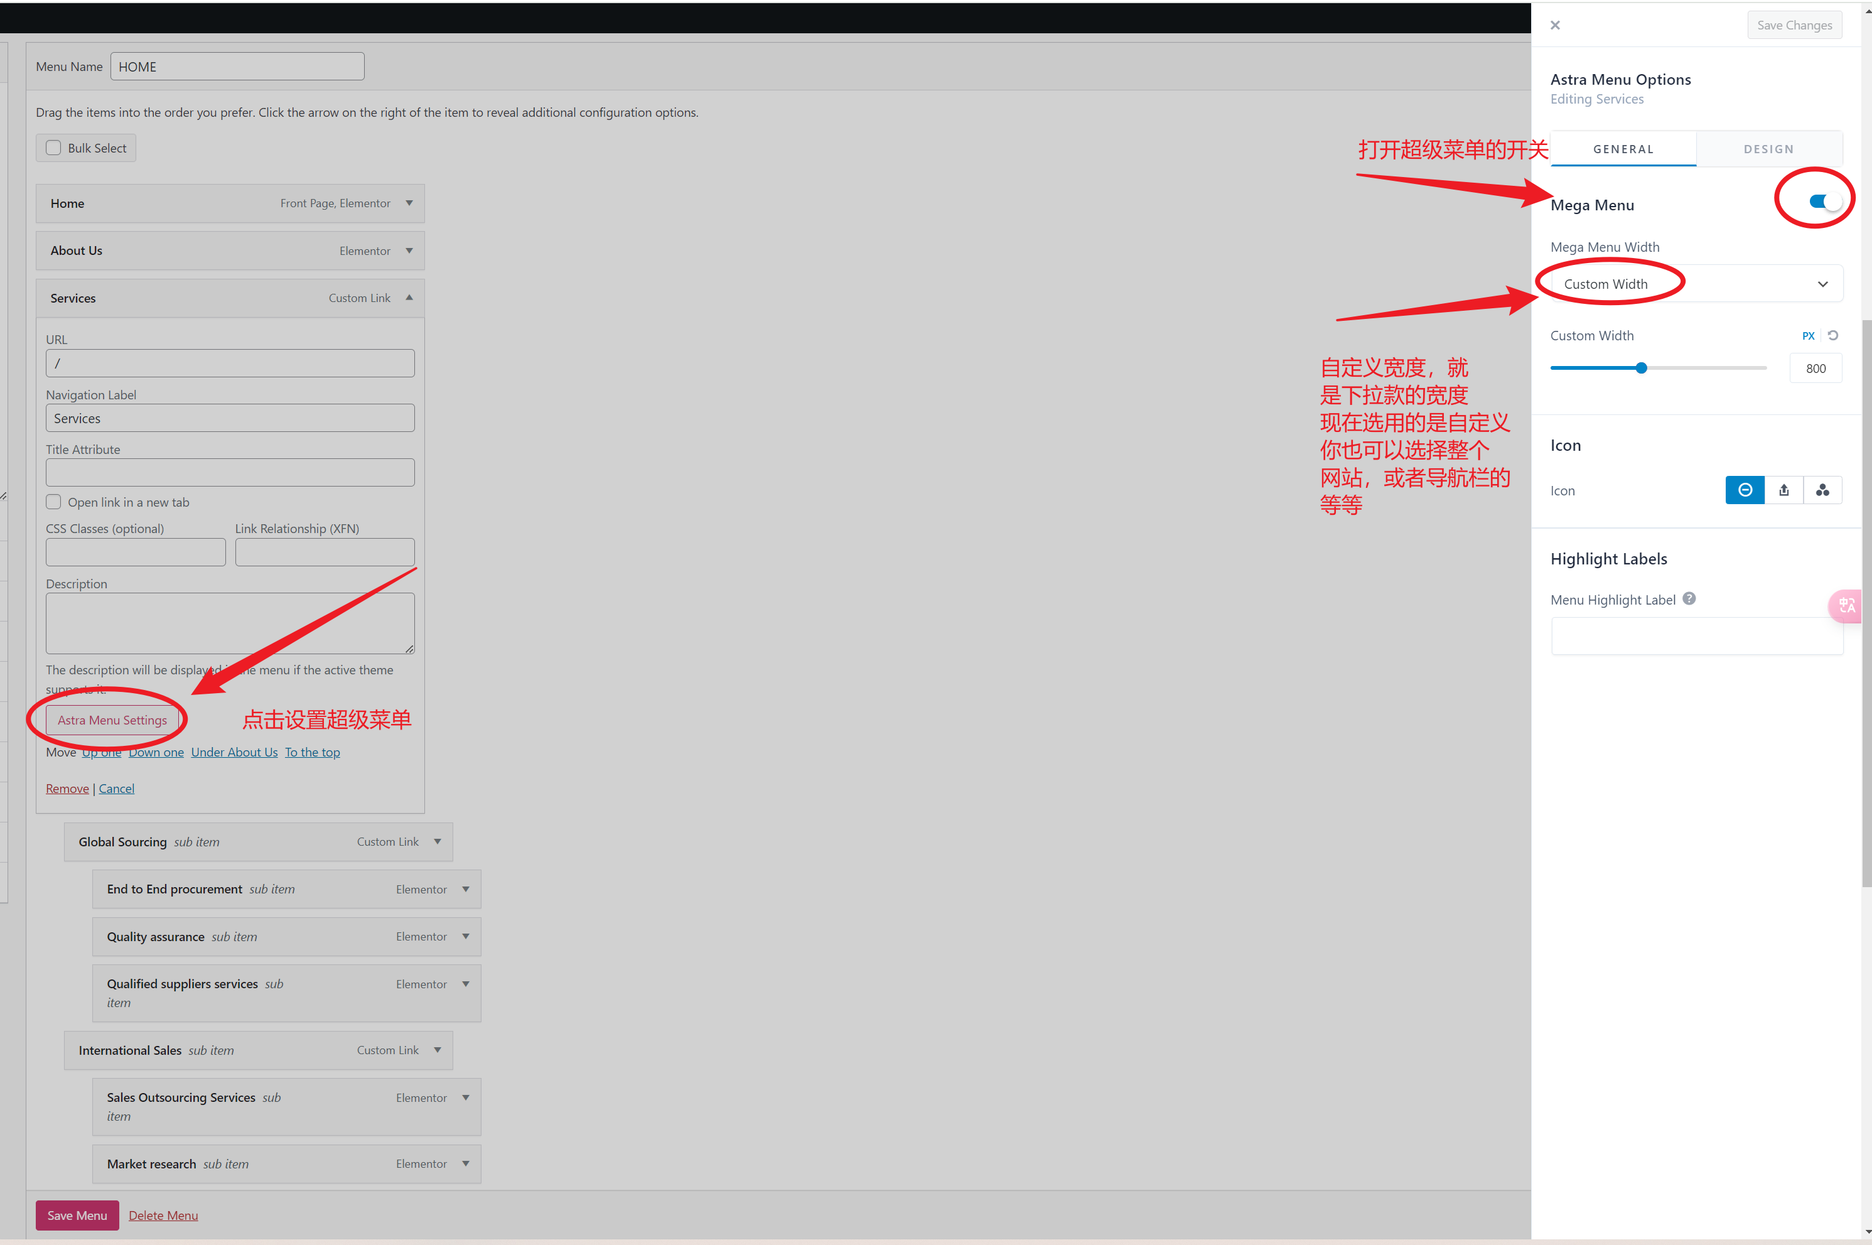Image resolution: width=1872 pixels, height=1245 pixels.
Task: Select the no-icon option for Icon
Action: pyautogui.click(x=1744, y=490)
